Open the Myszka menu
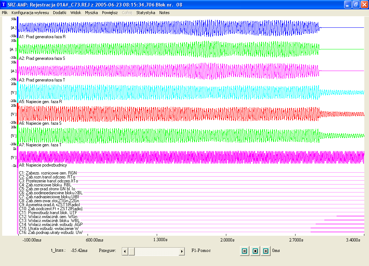Viewport: 369px width, 266px height. coord(91,12)
